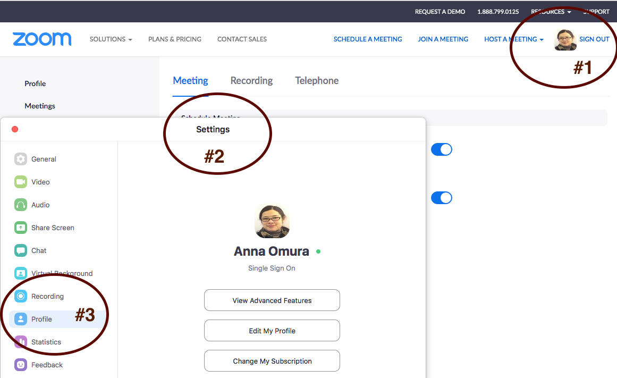Open Recording via its blue circle icon
The height and width of the screenshot is (378, 617).
(x=21, y=296)
